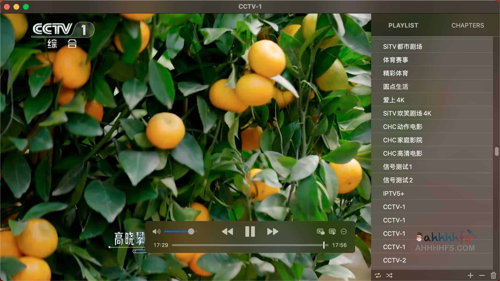Click the more options ellipsis icon
Screen dimensions: 500x281
point(344,231)
